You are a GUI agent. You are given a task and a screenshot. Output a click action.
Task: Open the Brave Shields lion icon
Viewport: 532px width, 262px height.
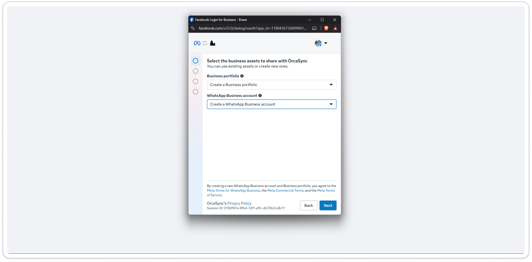click(x=326, y=28)
